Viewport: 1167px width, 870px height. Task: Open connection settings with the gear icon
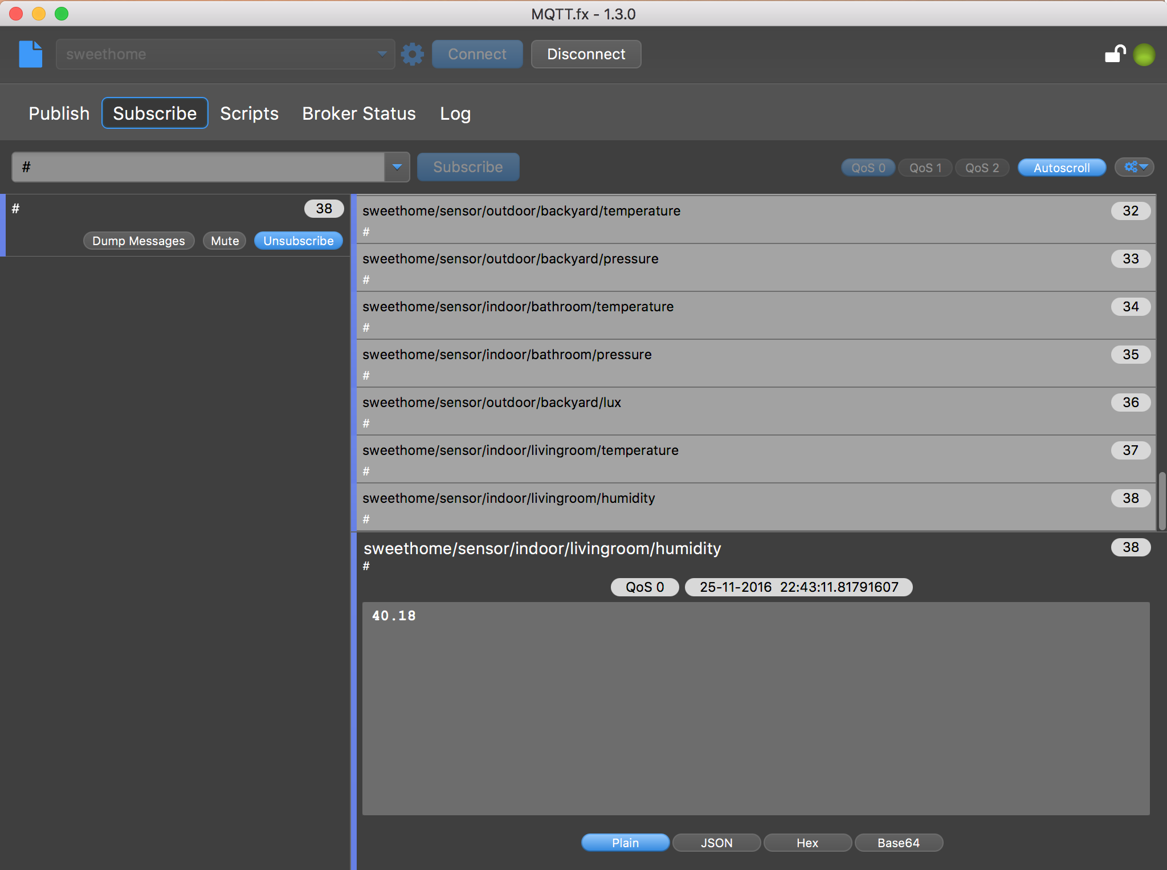411,54
